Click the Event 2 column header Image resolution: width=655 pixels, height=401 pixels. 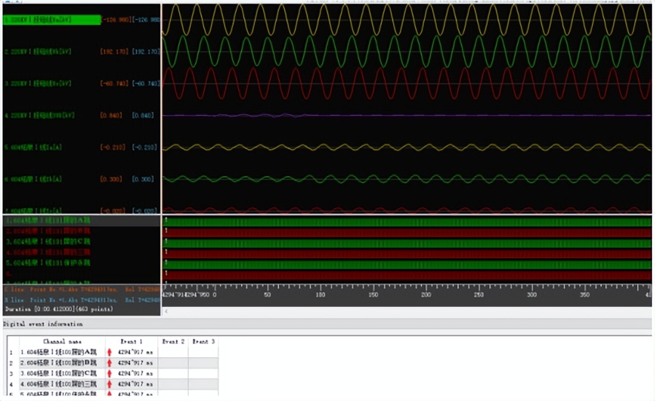point(173,342)
